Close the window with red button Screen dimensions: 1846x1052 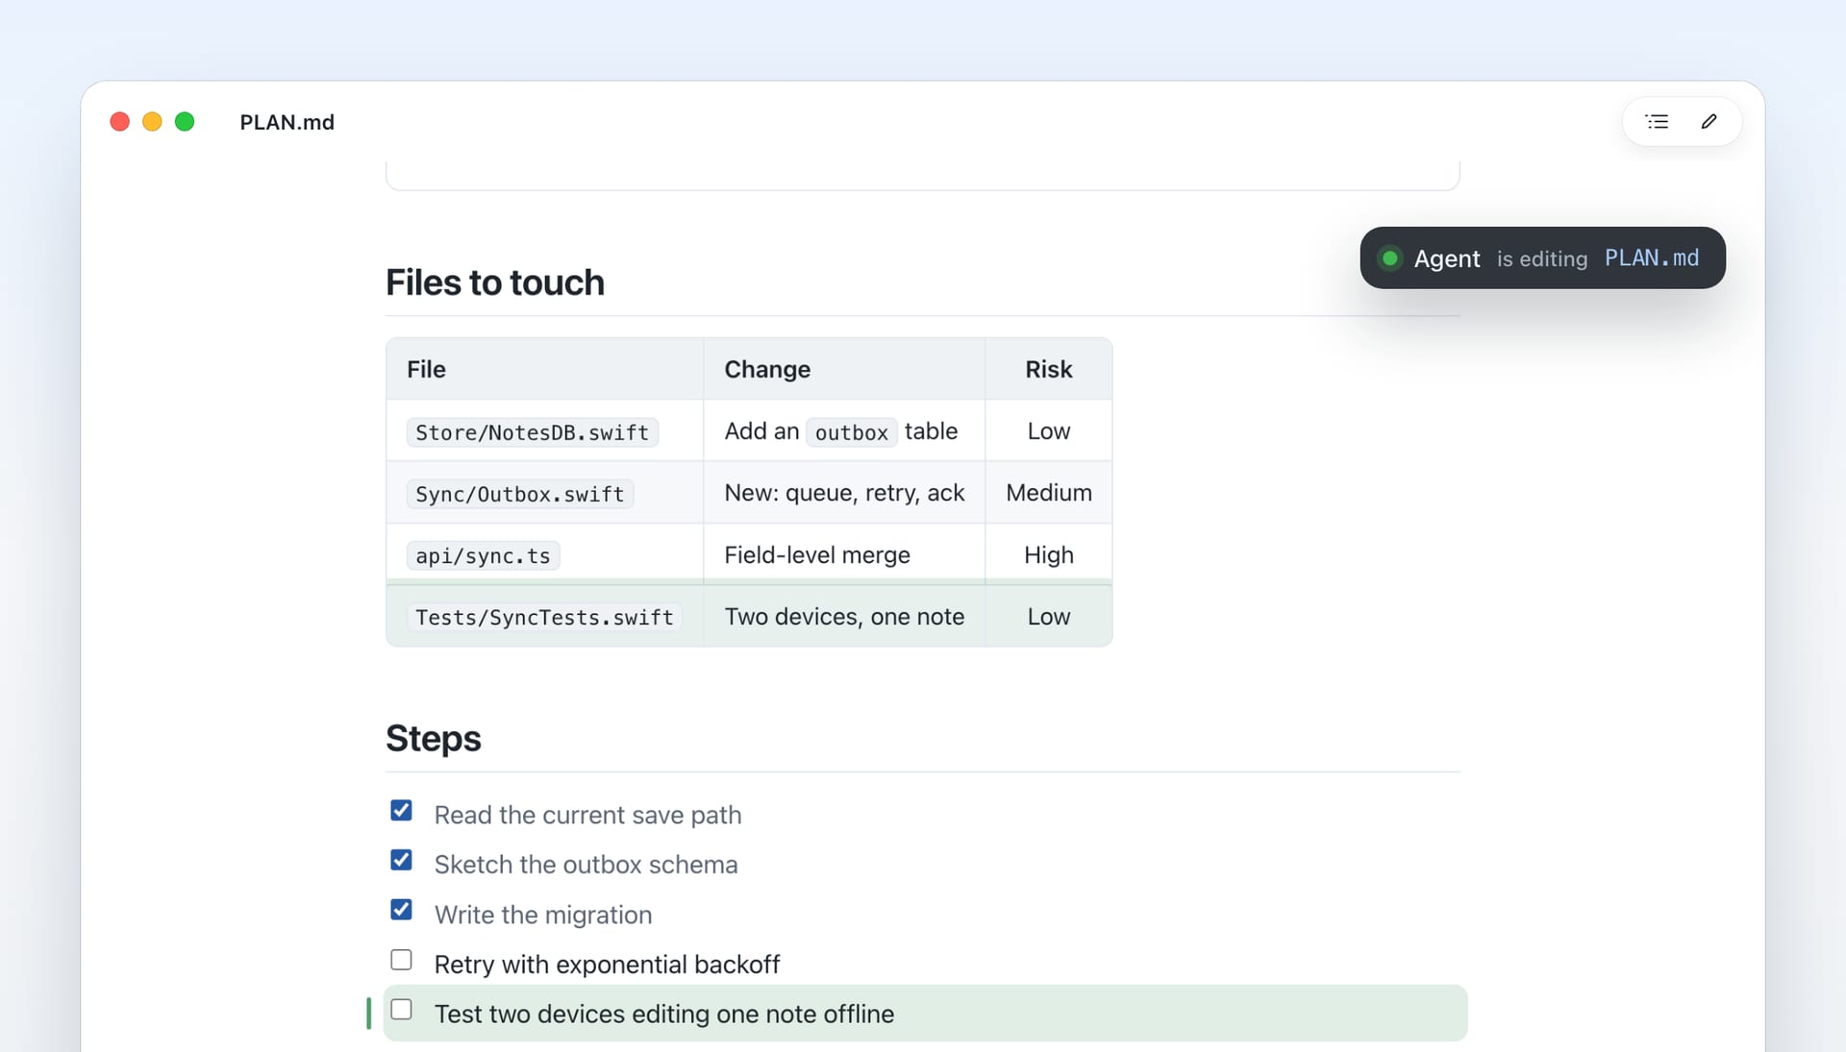pyautogui.click(x=119, y=122)
